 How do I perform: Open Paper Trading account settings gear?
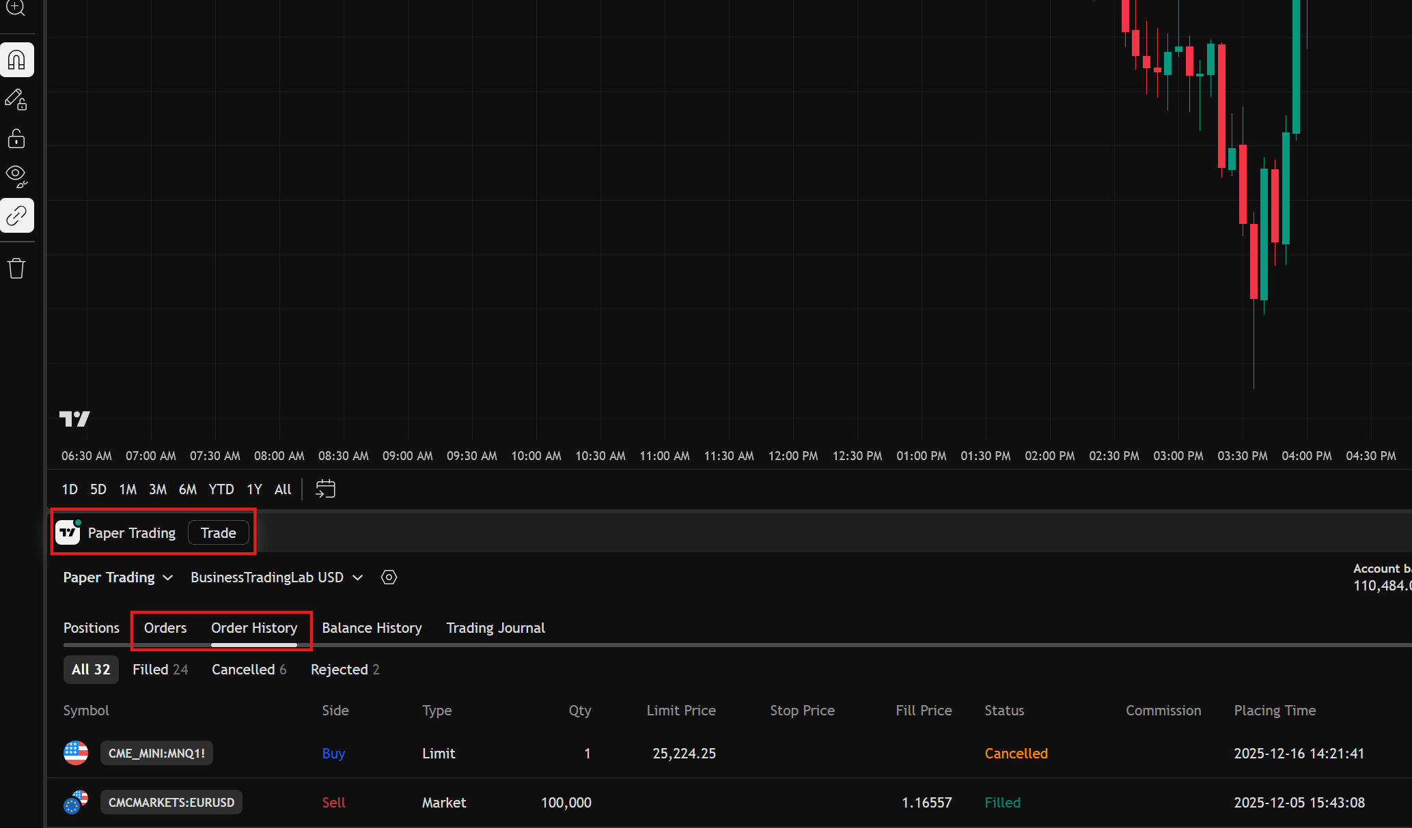[388, 577]
